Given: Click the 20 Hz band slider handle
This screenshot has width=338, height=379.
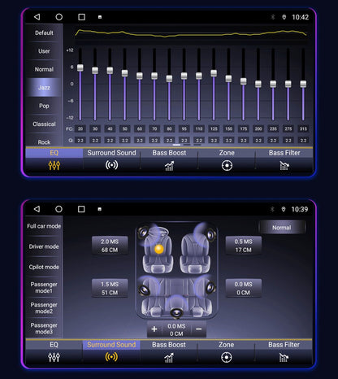Looking at the screenshot, I should (80, 68).
